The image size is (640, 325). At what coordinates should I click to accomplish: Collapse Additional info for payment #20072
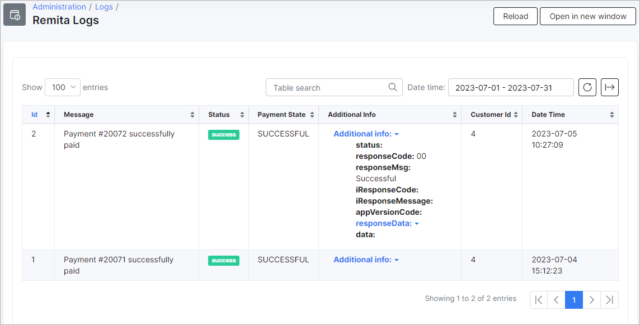(366, 134)
